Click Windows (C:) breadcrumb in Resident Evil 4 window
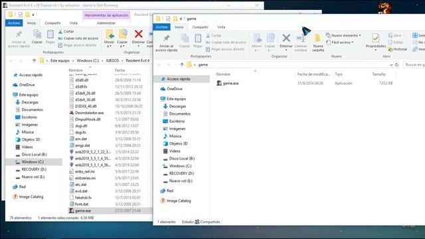Image resolution: width=425 pixels, height=239 pixels. click(88, 60)
